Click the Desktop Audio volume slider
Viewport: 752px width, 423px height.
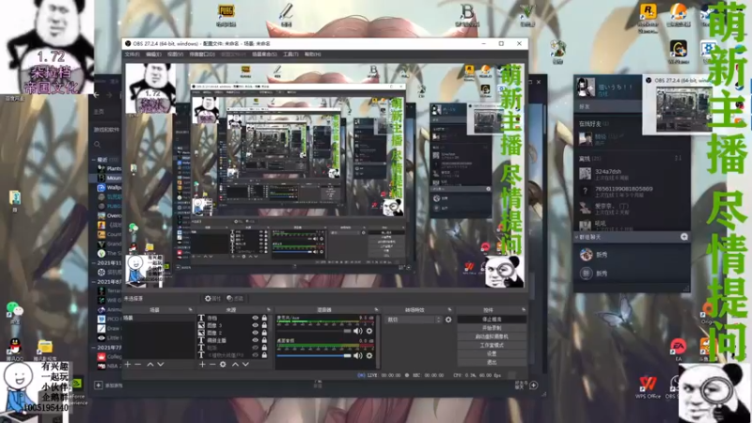point(314,355)
